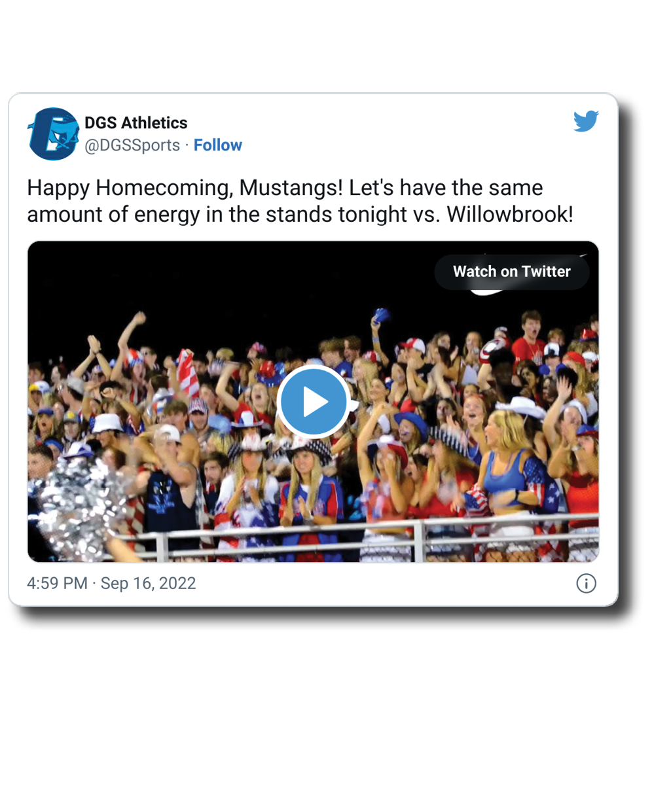Click the Happy Homecoming, Mustangs! text
652x803 pixels.
(185, 188)
